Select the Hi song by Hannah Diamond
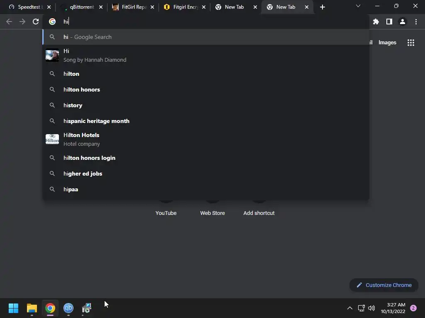Viewport: 425px width, 318px height. (206, 55)
